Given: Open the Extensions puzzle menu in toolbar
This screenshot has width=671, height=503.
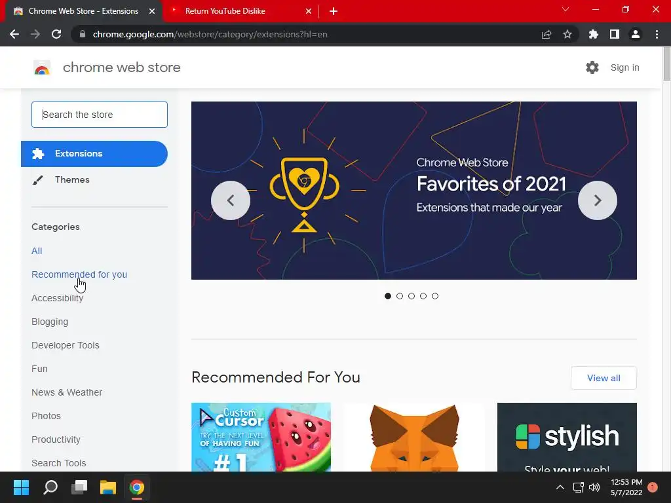Looking at the screenshot, I should (x=594, y=34).
